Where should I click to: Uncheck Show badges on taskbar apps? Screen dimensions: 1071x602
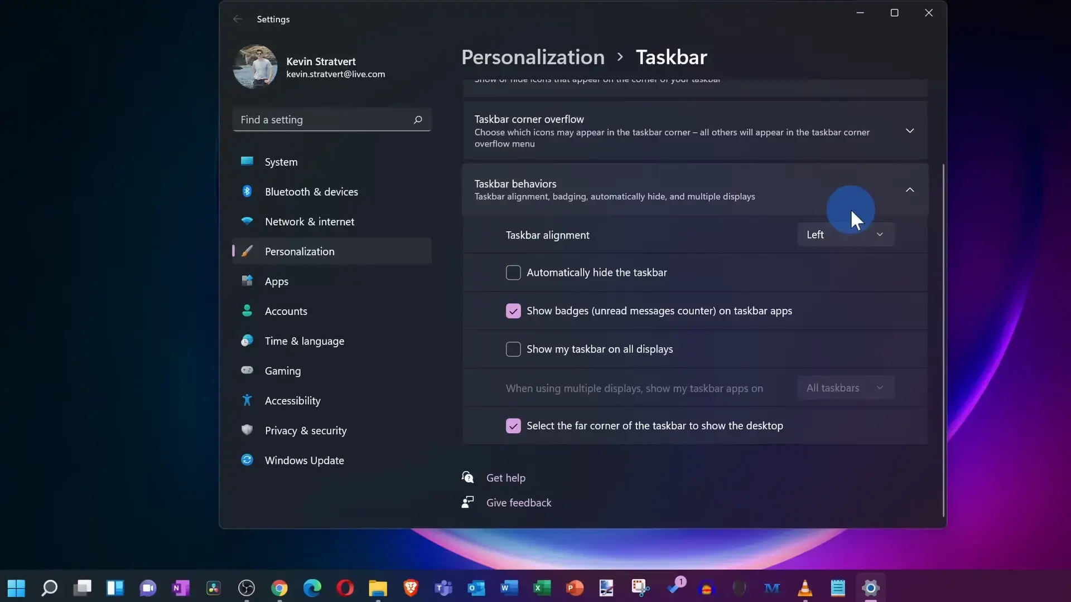point(513,311)
